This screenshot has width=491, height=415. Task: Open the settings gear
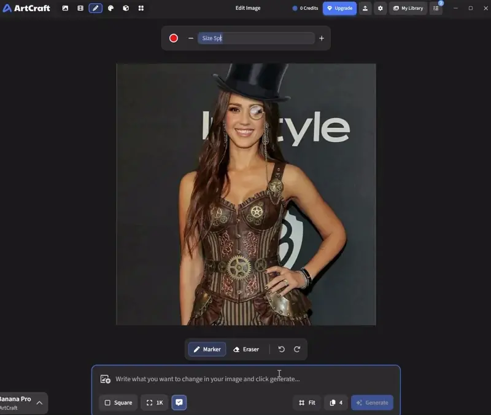tap(380, 9)
